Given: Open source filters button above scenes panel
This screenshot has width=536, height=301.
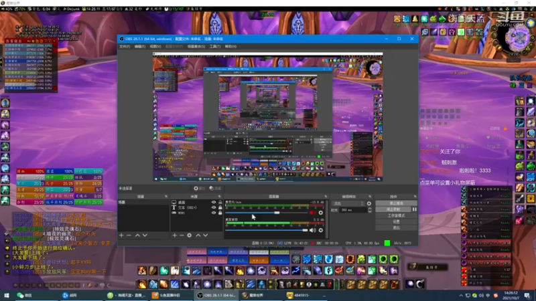Looking at the screenshot, I should tap(215, 188).
